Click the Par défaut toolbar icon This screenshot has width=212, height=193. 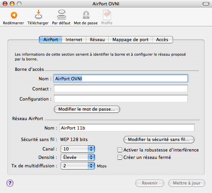pos(62,15)
